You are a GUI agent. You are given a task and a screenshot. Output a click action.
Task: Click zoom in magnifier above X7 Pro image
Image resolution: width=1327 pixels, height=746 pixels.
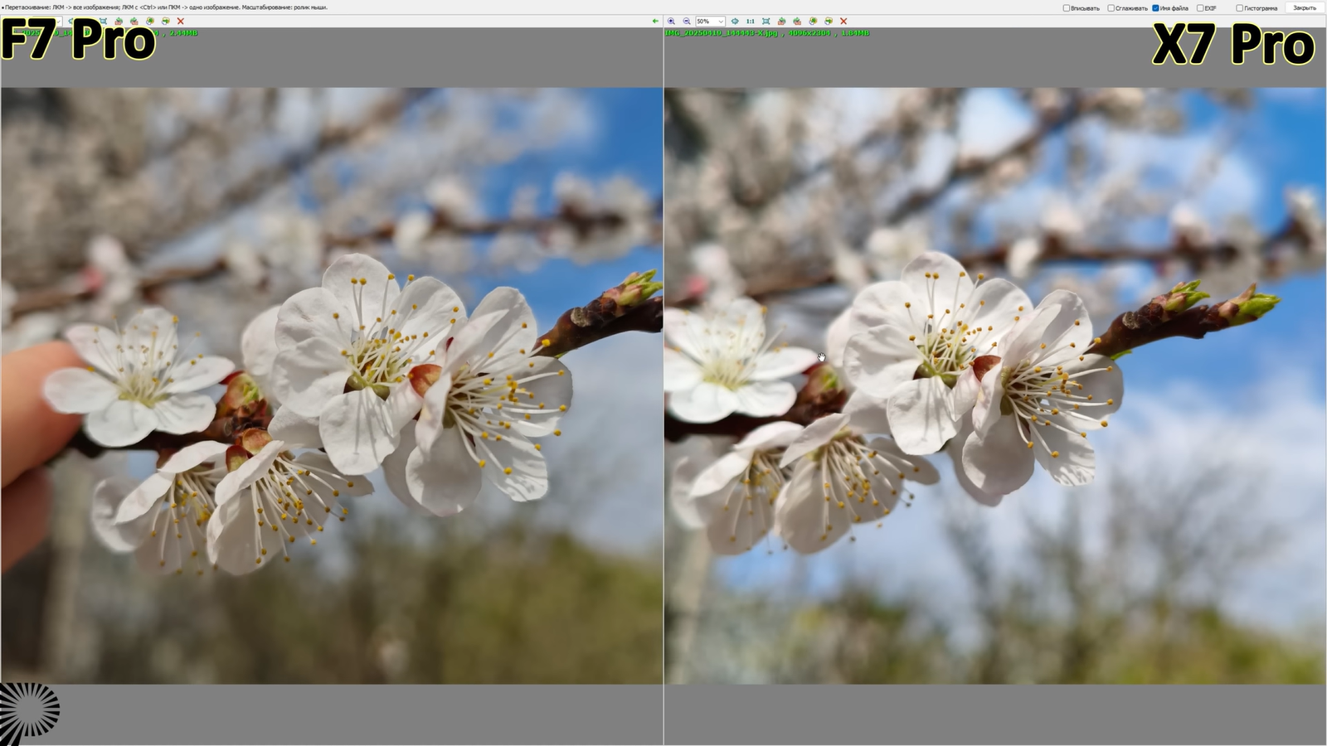click(x=671, y=21)
